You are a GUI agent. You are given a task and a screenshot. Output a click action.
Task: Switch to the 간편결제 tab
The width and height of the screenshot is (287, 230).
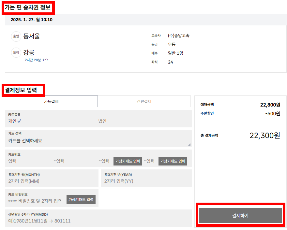144,101
